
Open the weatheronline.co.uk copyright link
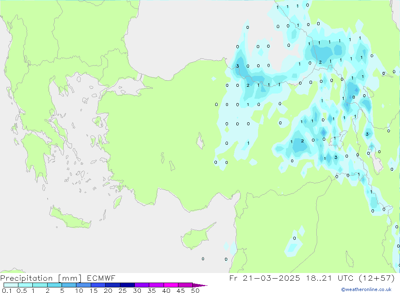(x=366, y=289)
